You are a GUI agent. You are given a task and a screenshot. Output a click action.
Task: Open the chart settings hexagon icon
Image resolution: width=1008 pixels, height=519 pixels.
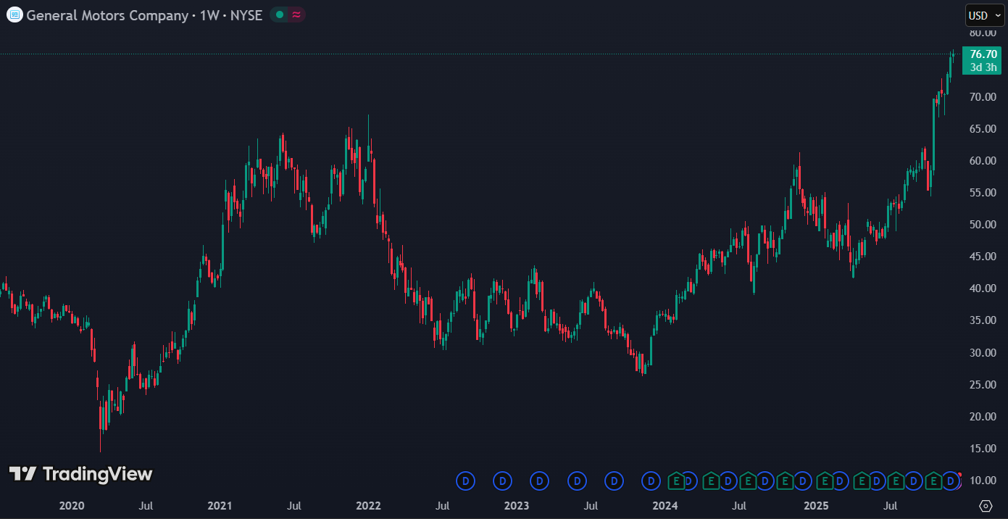click(x=986, y=505)
